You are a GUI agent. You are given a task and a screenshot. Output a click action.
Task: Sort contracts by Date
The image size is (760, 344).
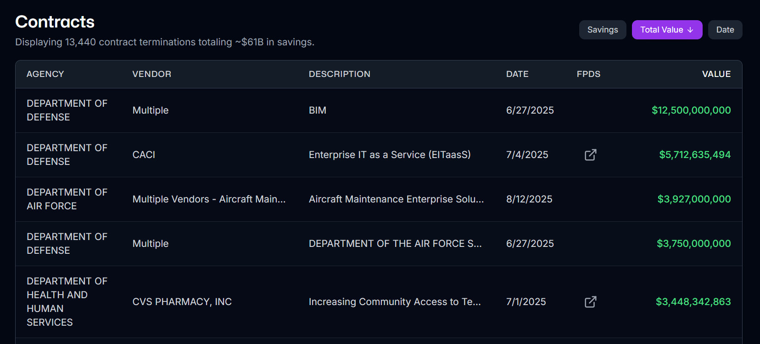click(x=725, y=30)
